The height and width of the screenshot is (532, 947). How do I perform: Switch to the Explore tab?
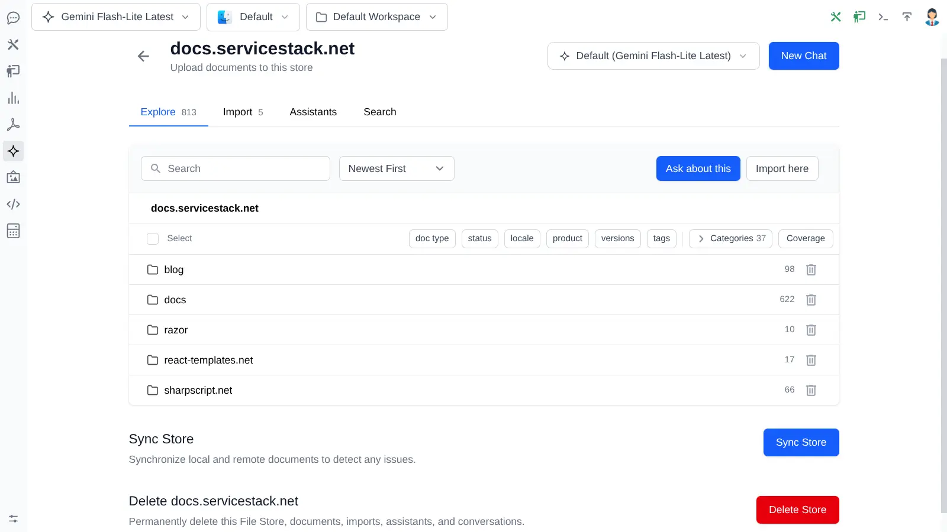[x=168, y=112]
